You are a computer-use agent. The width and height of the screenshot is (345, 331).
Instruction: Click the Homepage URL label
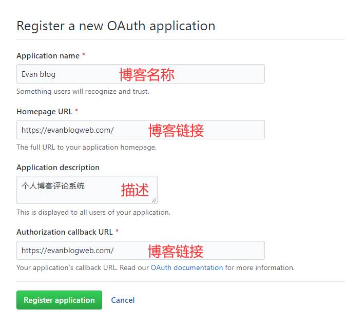[x=44, y=111]
